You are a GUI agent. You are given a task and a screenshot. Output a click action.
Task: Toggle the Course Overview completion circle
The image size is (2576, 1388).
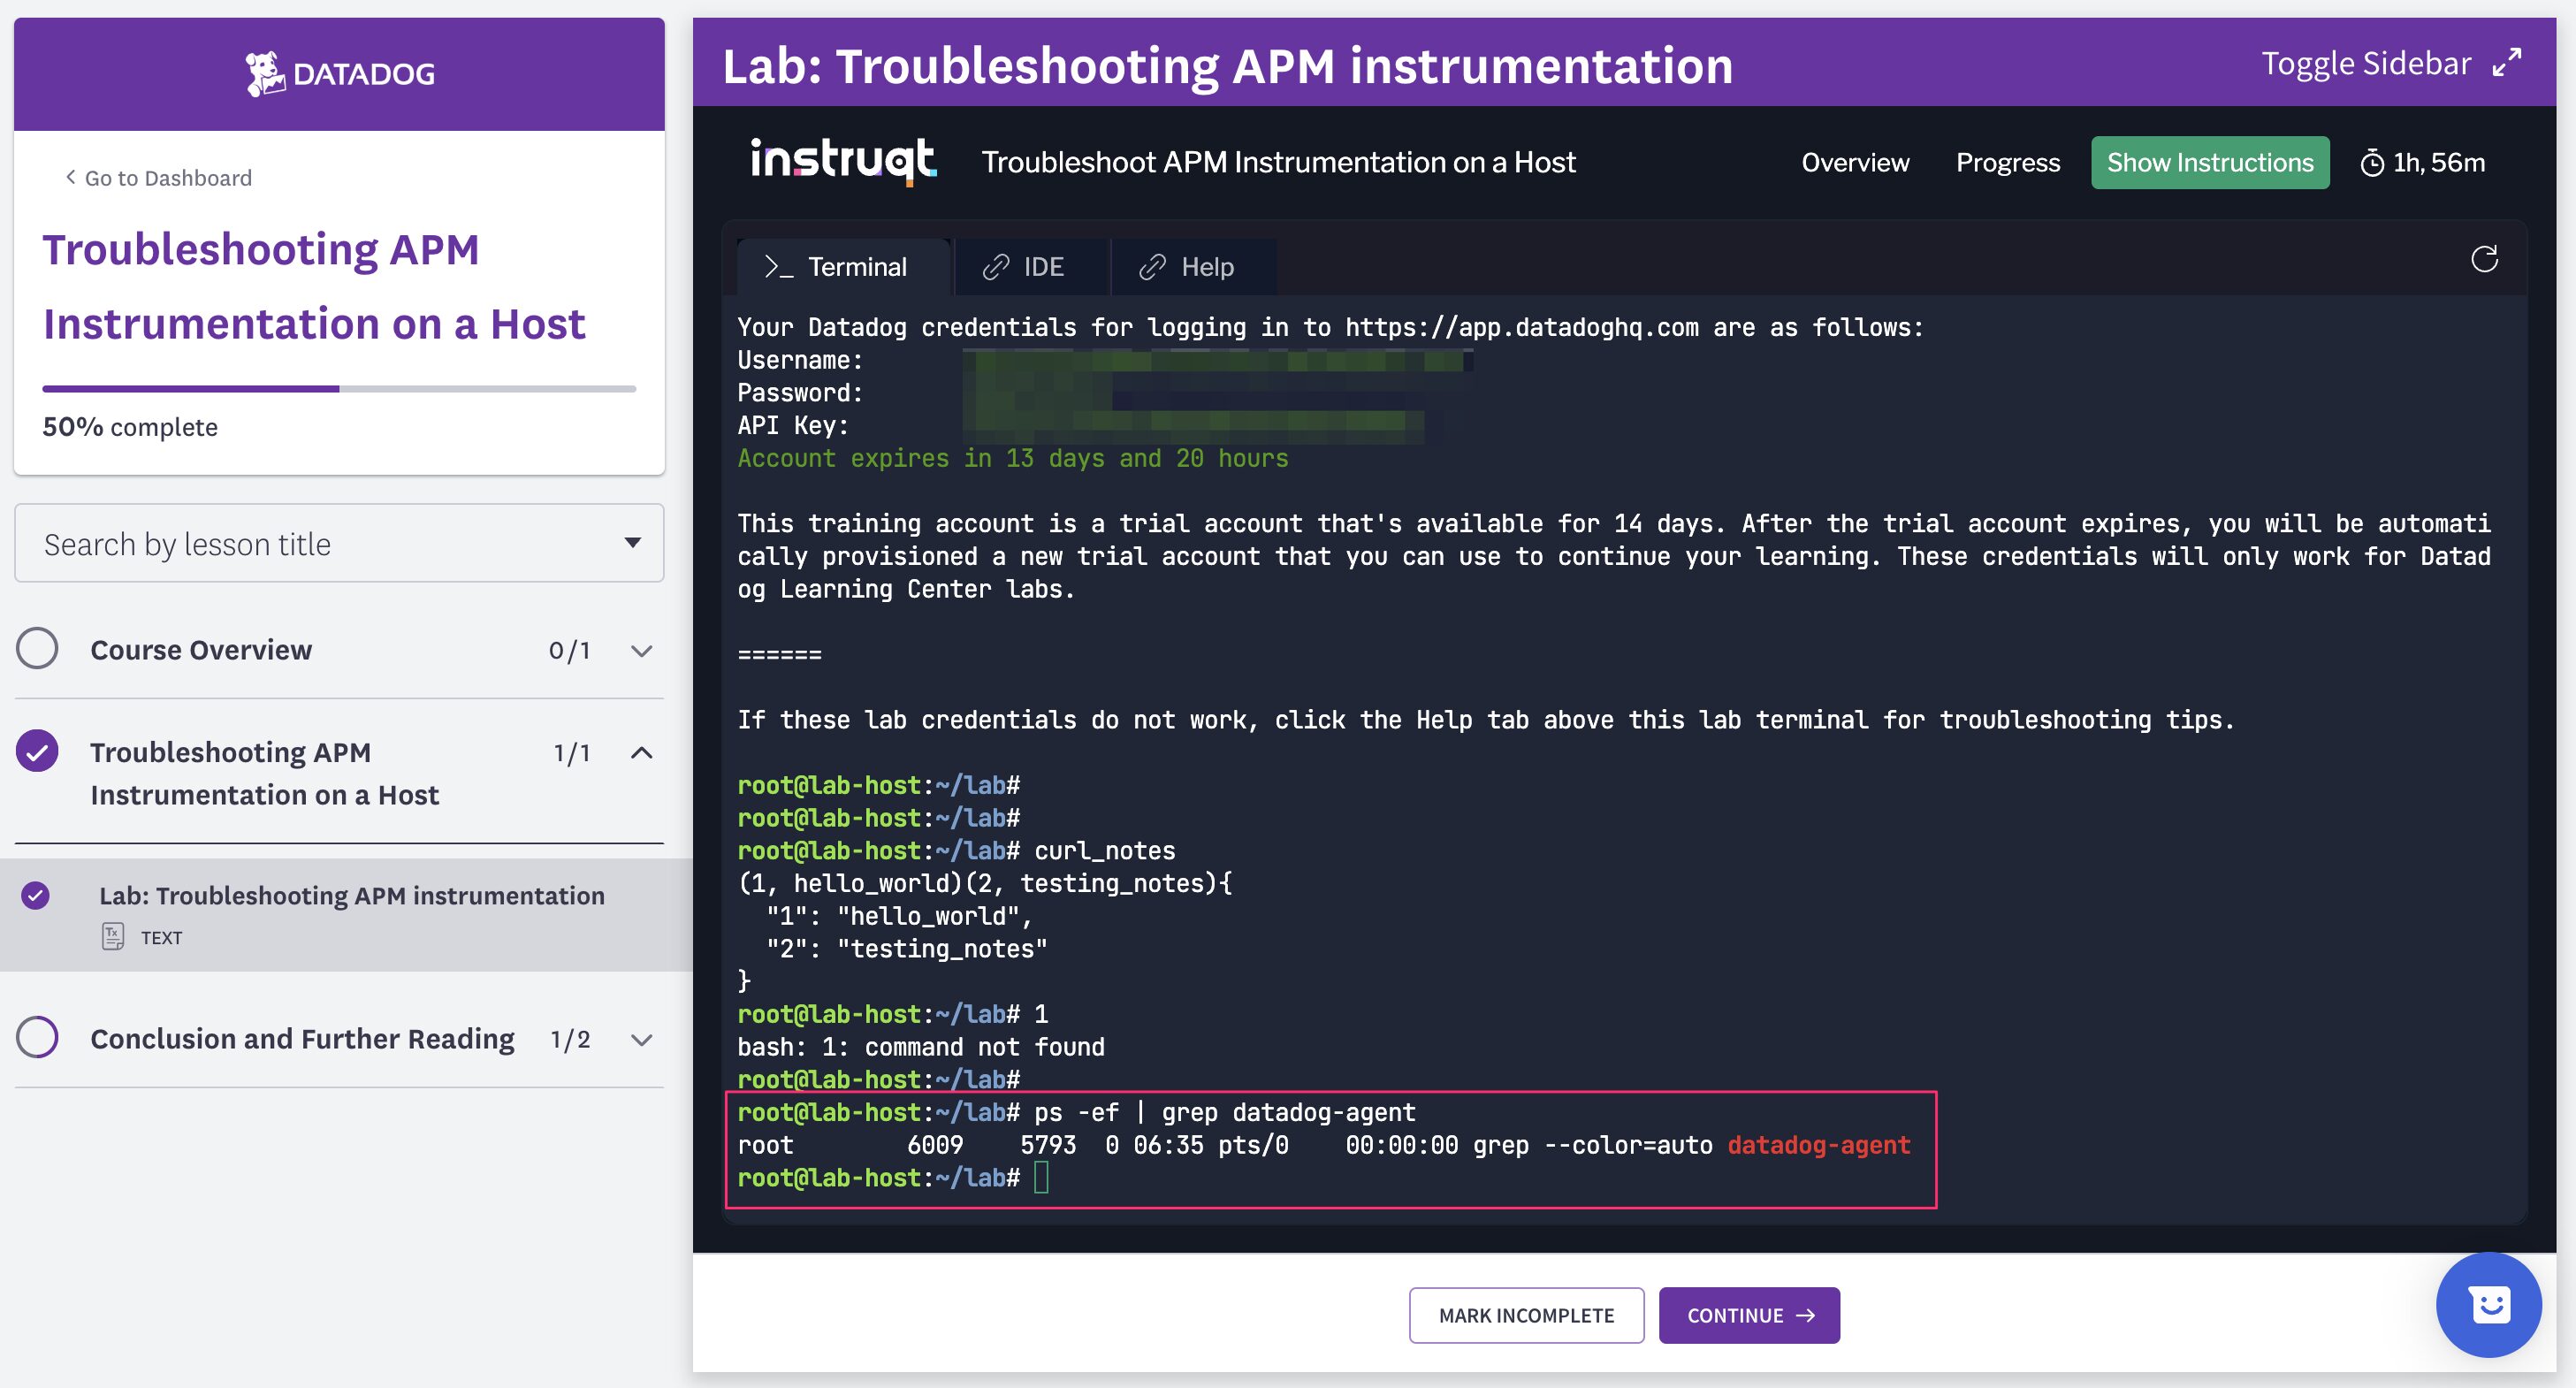click(x=37, y=649)
